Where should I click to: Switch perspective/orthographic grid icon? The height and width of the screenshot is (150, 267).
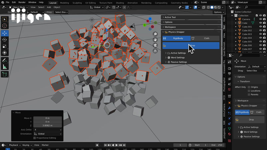tap(155, 51)
